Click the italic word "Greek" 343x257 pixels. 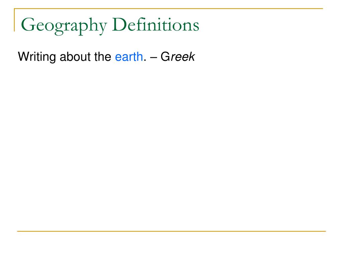point(178,57)
